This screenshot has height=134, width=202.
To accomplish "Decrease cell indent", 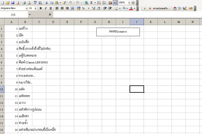I will coord(105,8).
